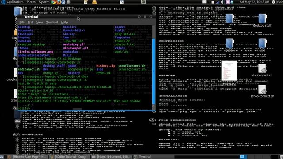Screen dimensions: 283x159
Task: Click the show desktop icon in bottom panel
Action: click(x=2, y=157)
